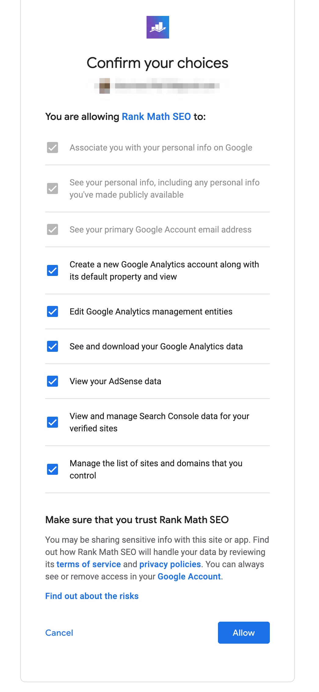Click the greyed 'See your primary email address' checkbox

(53, 229)
